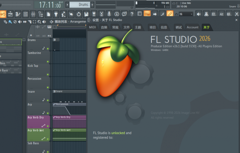Open the tempo tapper hammer icon
This screenshot has height=153, width=240.
coord(64,14)
